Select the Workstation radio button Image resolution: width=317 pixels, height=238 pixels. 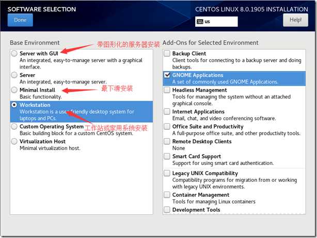pos(14,105)
